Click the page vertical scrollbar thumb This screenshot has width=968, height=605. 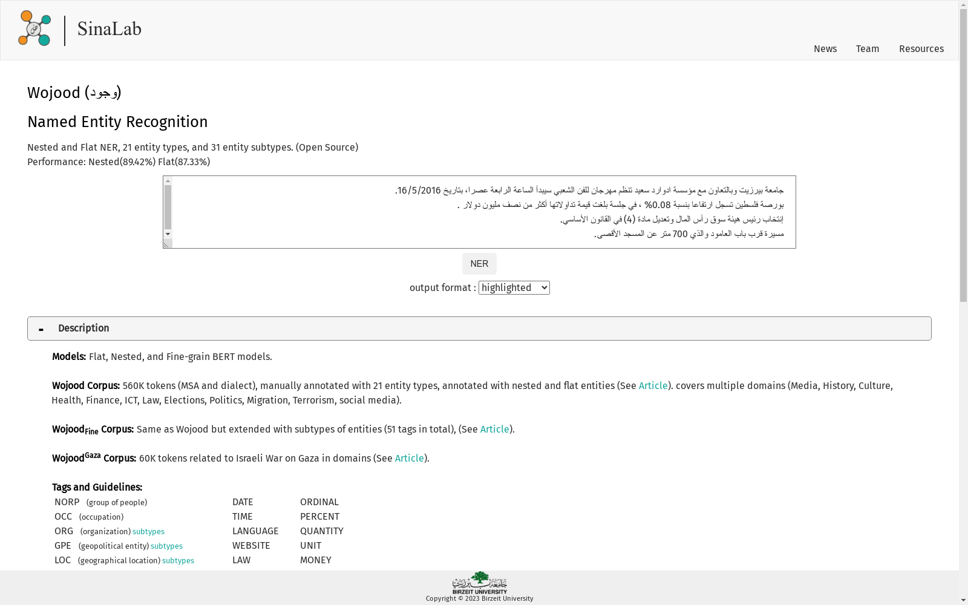pyautogui.click(x=963, y=155)
